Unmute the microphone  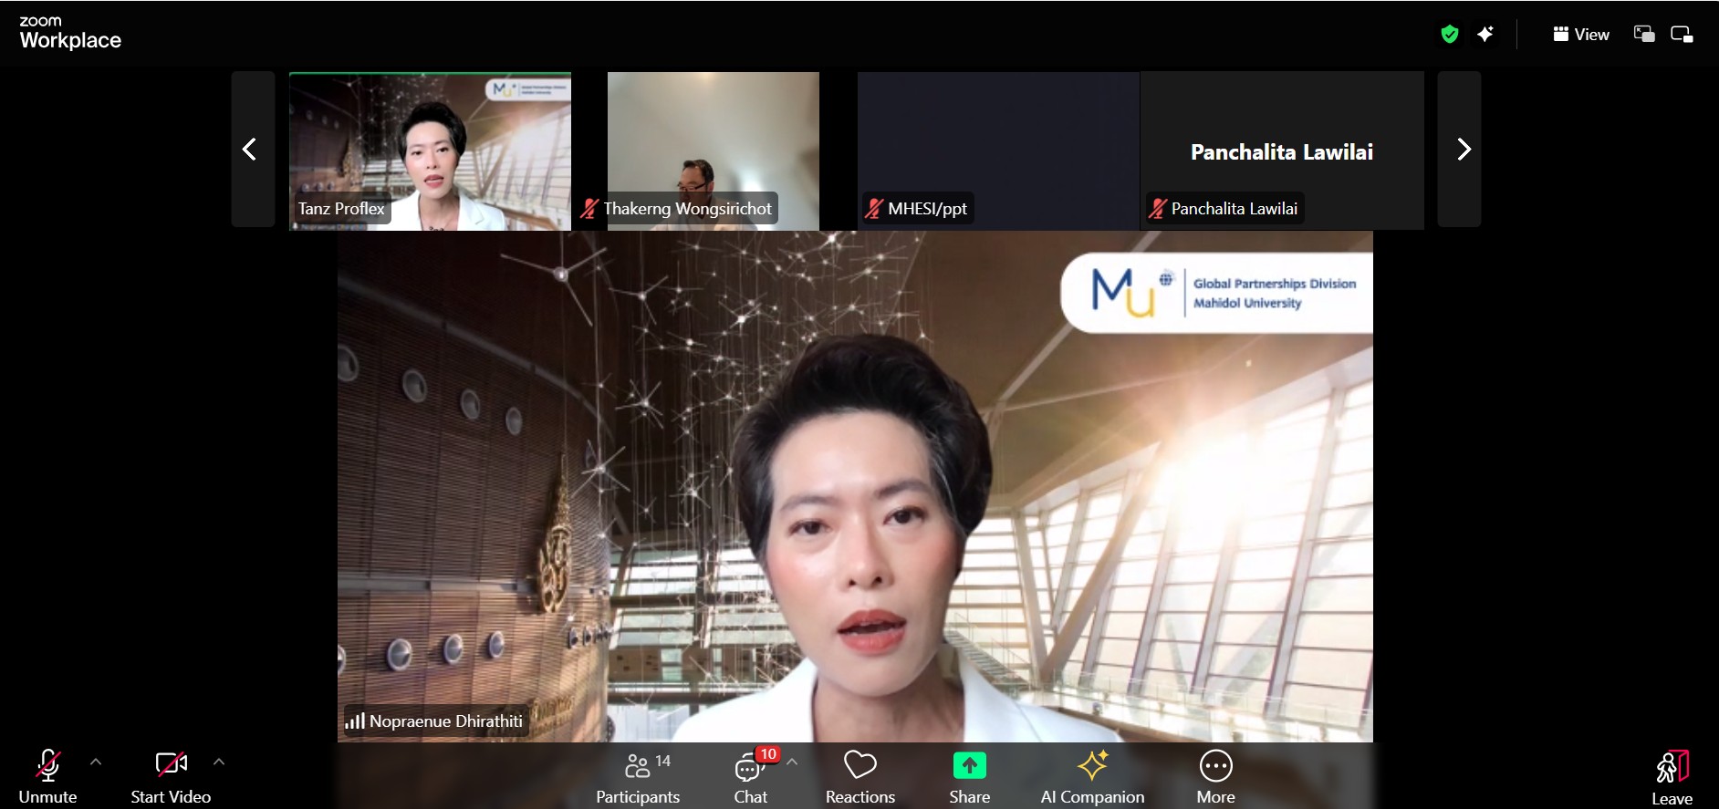[48, 776]
